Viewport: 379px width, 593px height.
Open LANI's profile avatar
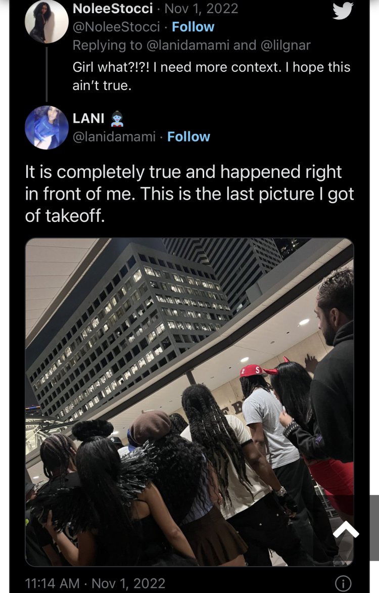click(x=46, y=128)
